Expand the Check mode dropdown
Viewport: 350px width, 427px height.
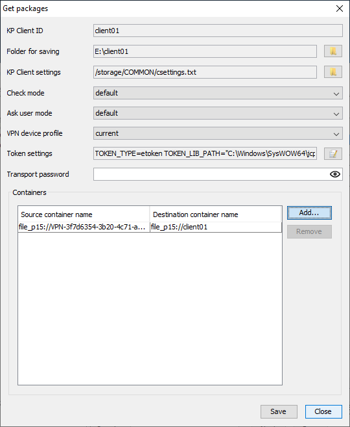click(218, 93)
